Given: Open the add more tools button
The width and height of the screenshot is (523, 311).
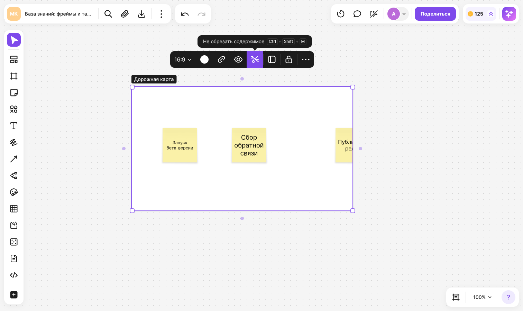Looking at the screenshot, I should [x=14, y=295].
